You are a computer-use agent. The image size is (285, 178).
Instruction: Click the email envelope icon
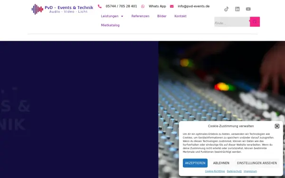[172, 6]
